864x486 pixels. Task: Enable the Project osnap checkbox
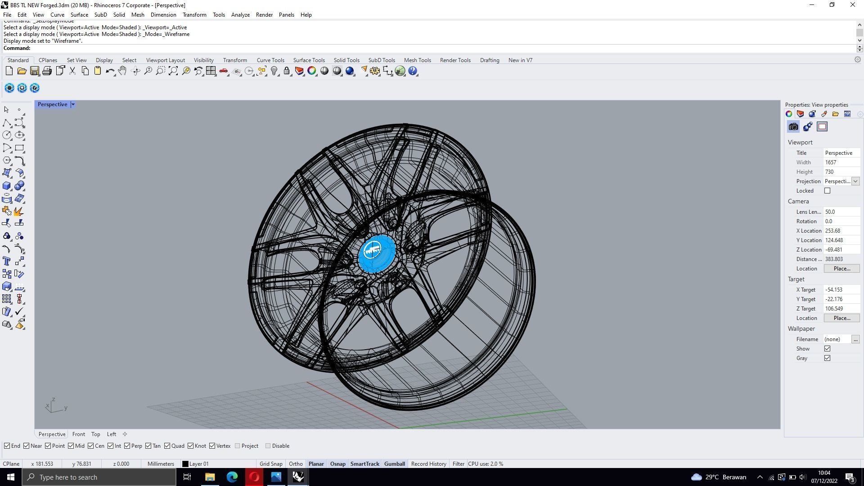(237, 446)
